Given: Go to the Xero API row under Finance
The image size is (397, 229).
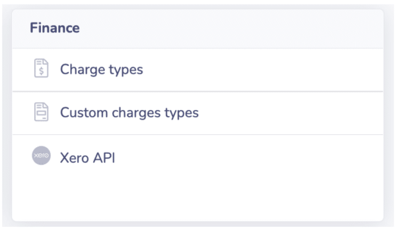Looking at the screenshot, I should 197,157.
